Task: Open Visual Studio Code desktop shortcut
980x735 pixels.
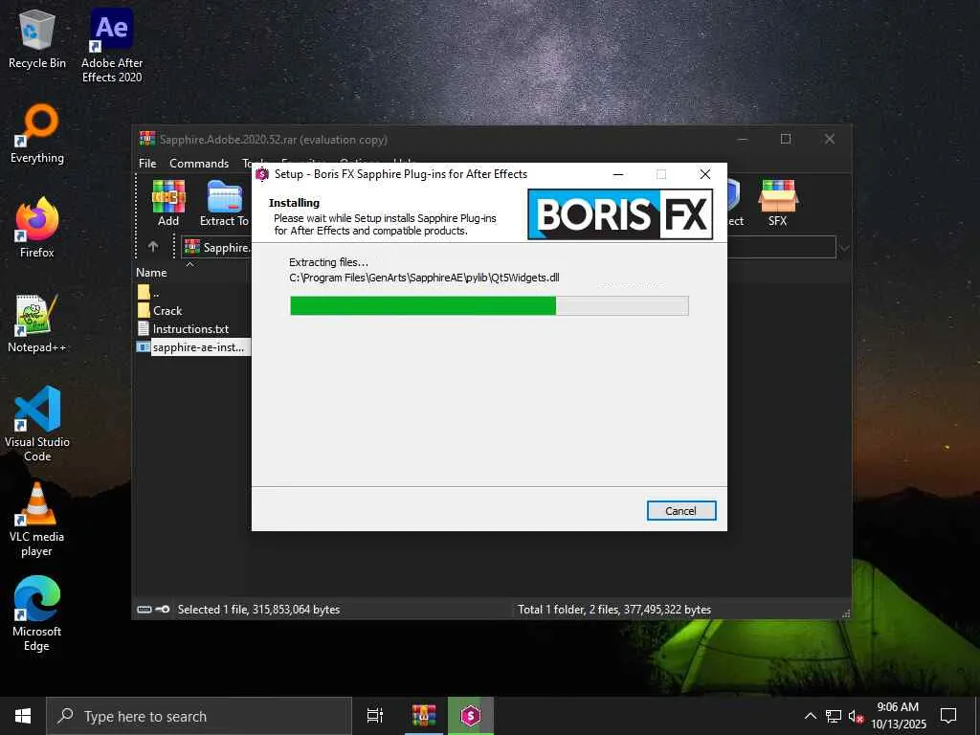Action: [x=37, y=424]
